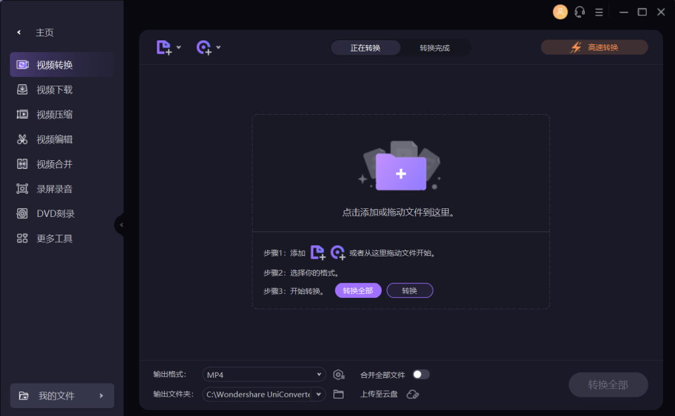Open 我的文件 in the sidebar
The image size is (675, 416).
click(x=62, y=396)
